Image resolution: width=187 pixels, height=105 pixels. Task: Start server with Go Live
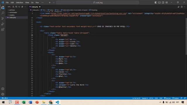tap(167, 98)
